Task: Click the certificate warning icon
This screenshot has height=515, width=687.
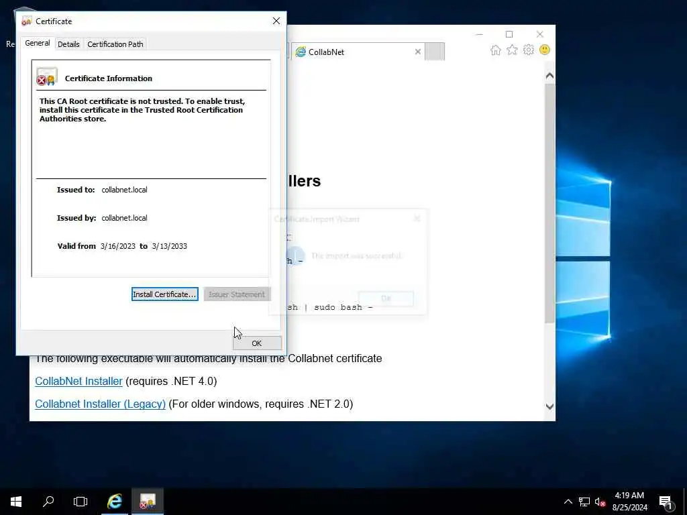Action: pyautogui.click(x=47, y=76)
